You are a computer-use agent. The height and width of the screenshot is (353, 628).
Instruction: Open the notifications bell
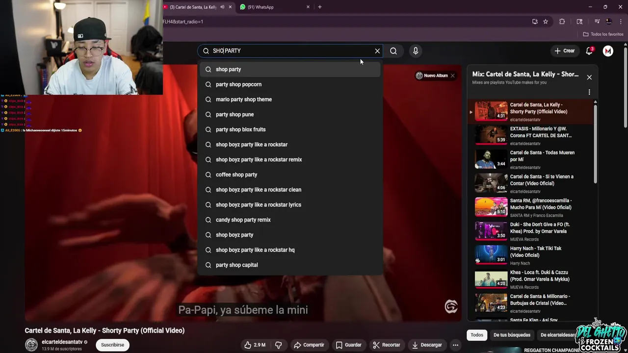(x=589, y=51)
